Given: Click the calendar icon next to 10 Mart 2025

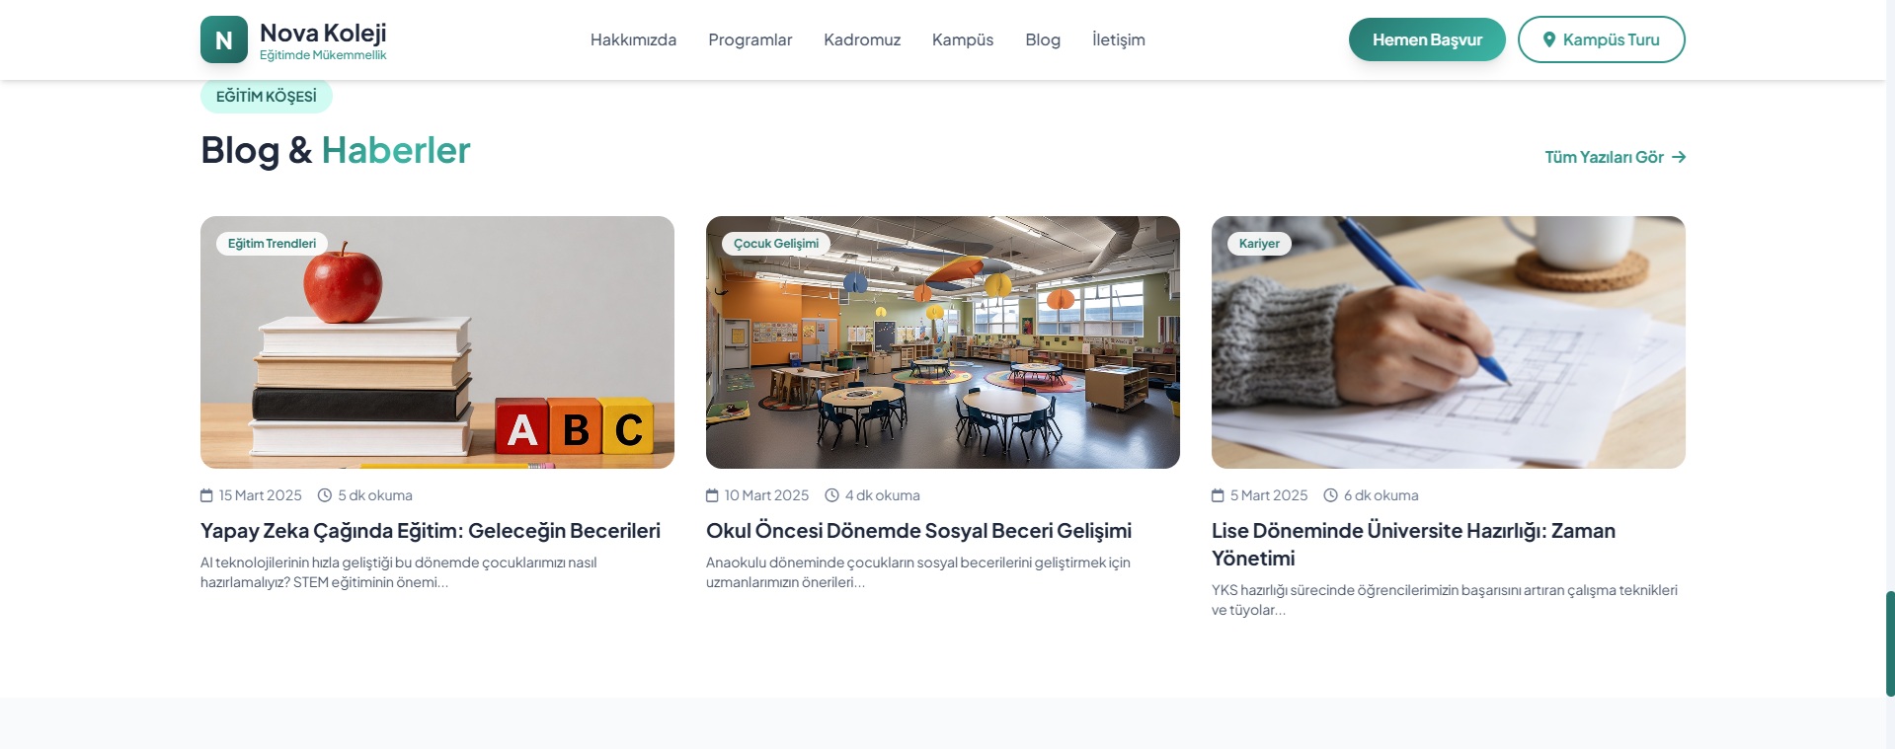Looking at the screenshot, I should coord(712,495).
